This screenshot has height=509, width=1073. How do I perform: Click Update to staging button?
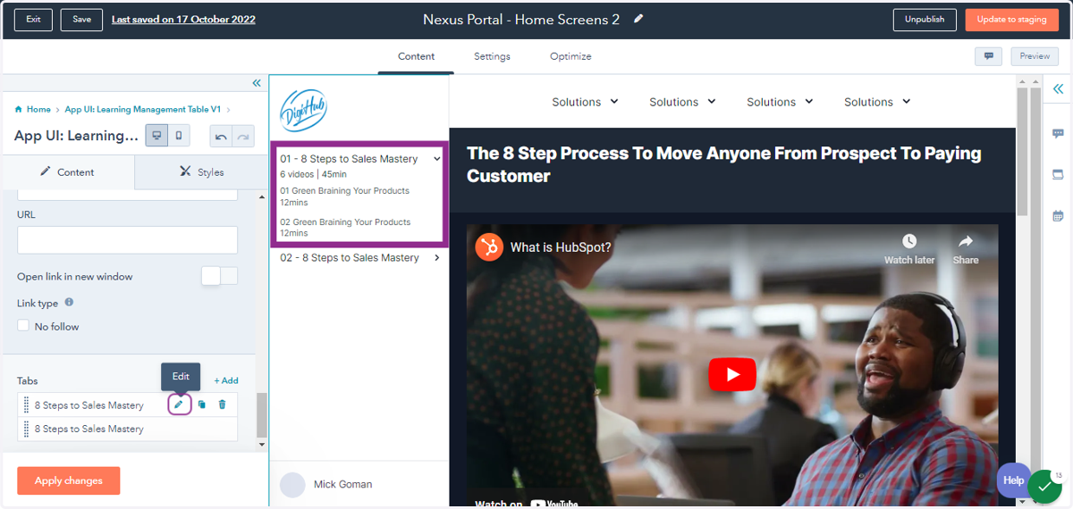[x=1011, y=20]
